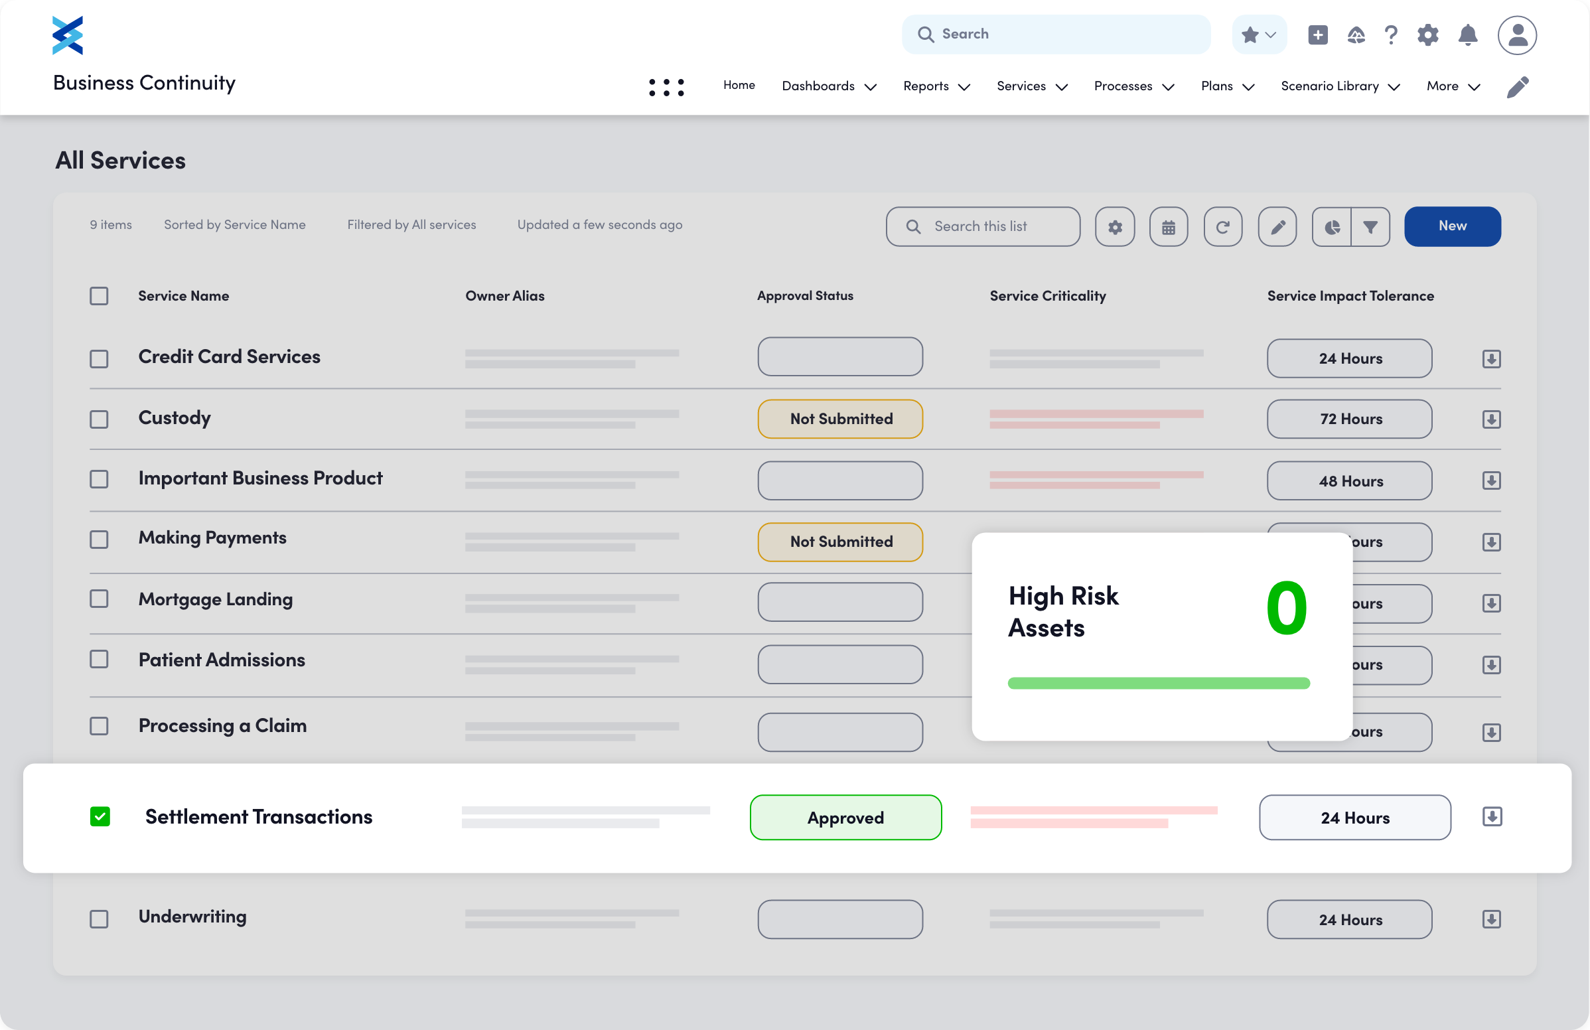Open the Plans tab

coord(1216,86)
